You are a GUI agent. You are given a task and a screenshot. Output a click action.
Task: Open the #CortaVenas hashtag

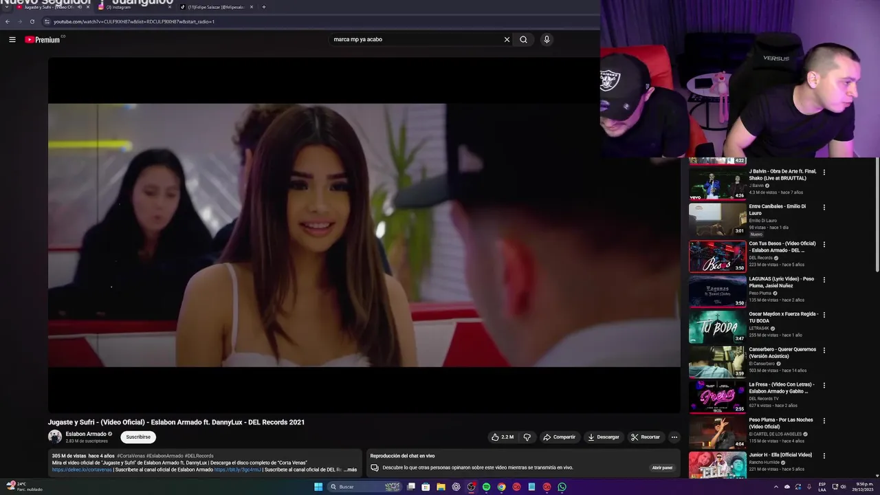pos(131,456)
